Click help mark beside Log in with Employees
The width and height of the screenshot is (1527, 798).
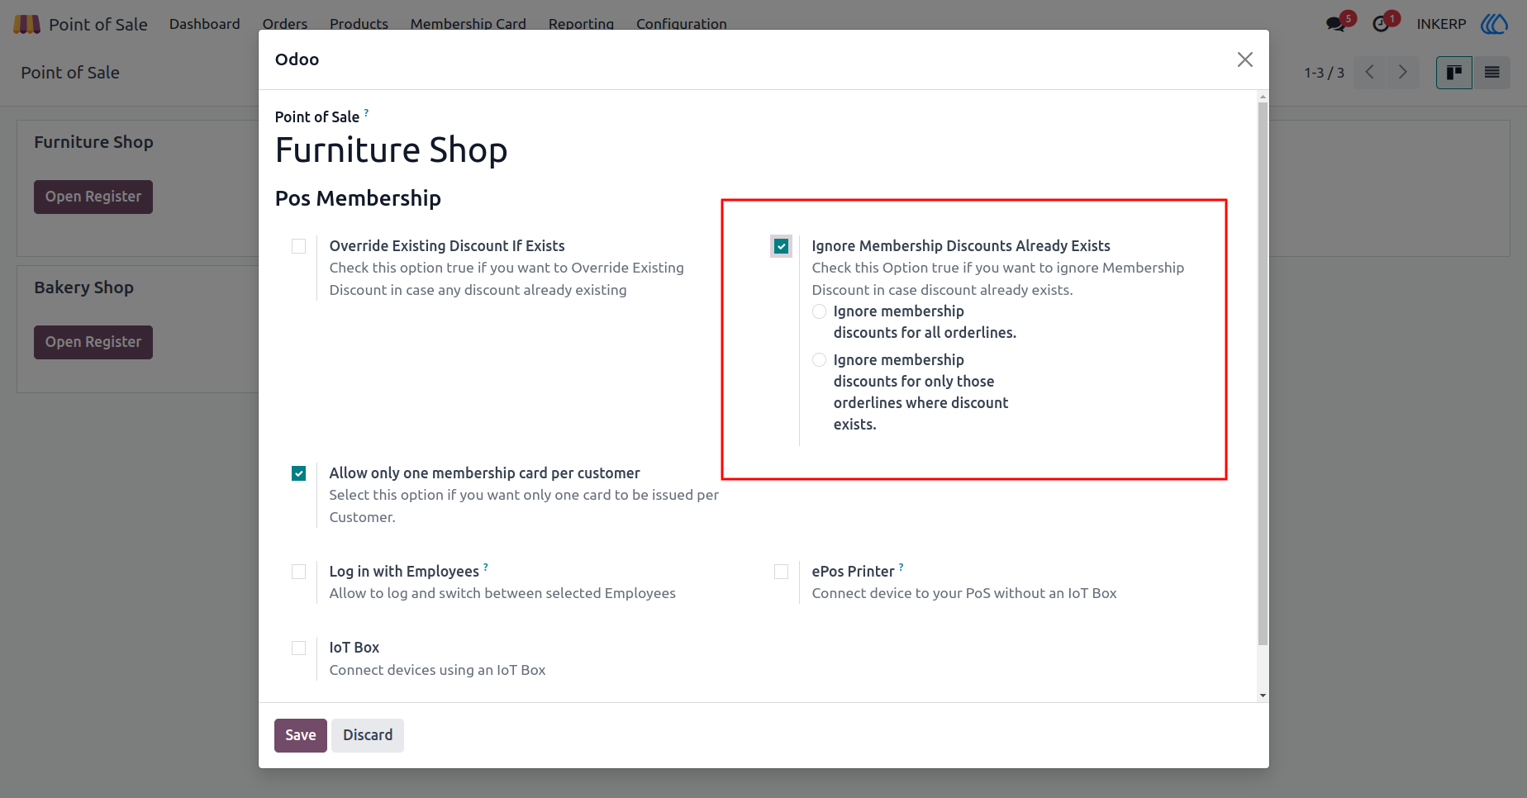486,567
